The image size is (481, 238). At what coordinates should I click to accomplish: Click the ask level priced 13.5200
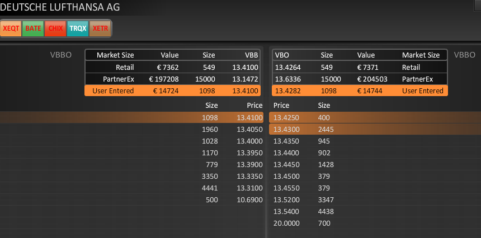coord(286,199)
